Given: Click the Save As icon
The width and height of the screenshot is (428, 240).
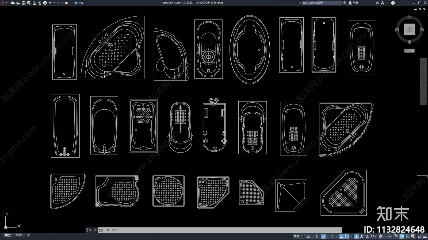Looking at the screenshot, I should click(29, 3).
